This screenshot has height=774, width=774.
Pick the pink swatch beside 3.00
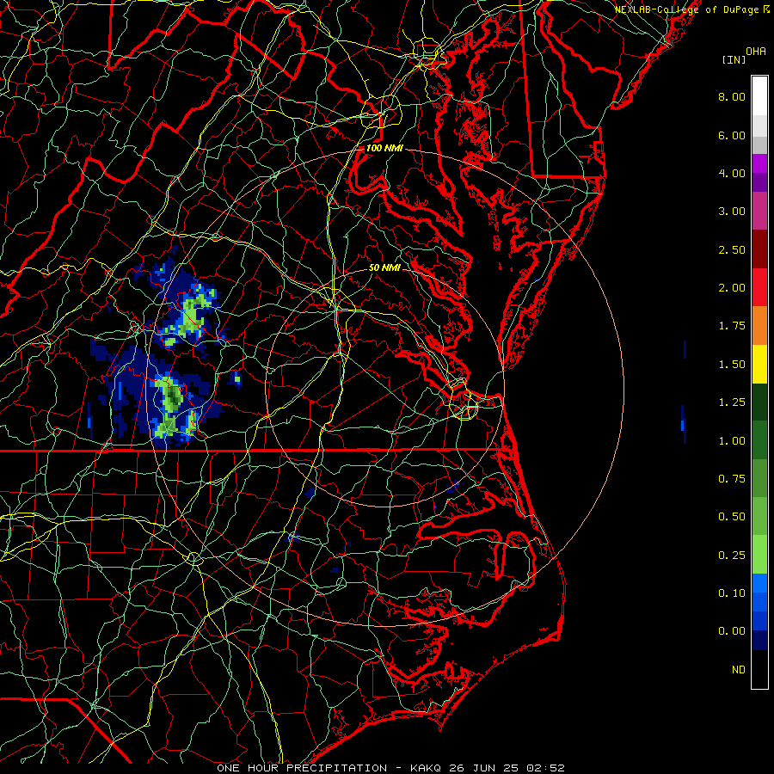(x=759, y=211)
